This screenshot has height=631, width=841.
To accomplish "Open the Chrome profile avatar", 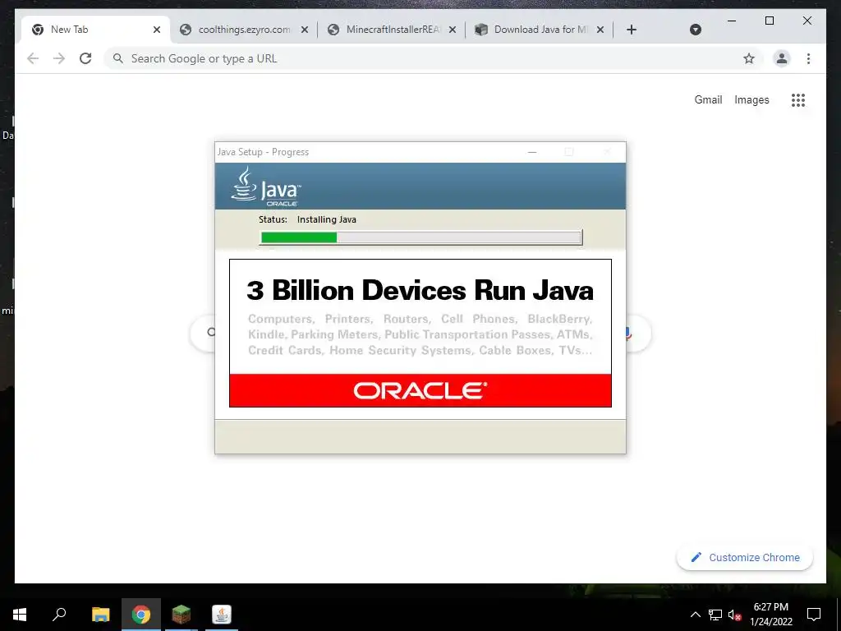I will pos(782,58).
